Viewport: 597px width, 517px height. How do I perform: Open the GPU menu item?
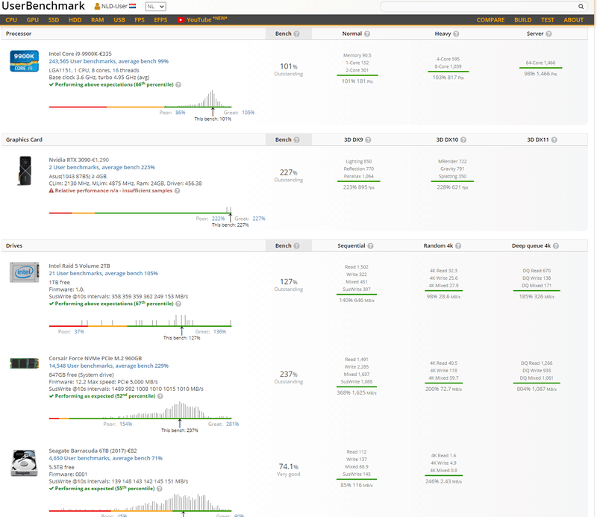33,20
